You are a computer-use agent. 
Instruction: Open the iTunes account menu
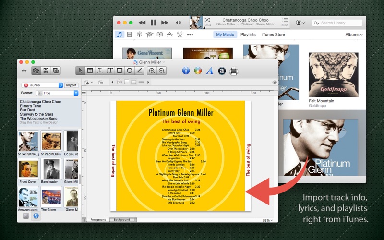[300, 23]
